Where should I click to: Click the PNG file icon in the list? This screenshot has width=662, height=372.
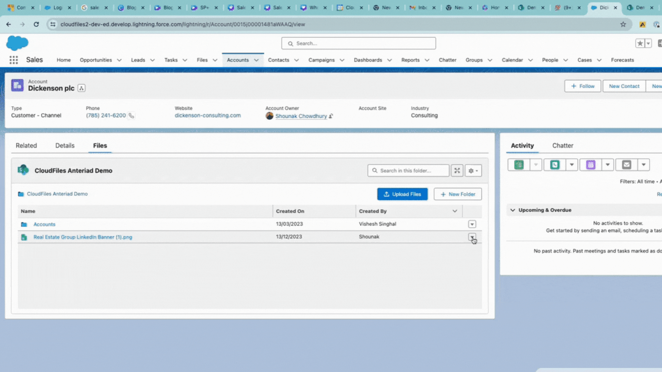pos(24,237)
